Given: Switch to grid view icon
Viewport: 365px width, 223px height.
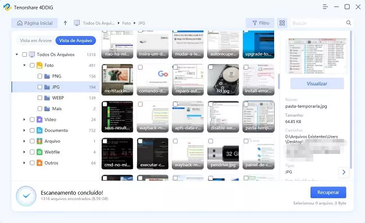Looking at the screenshot, I should click(282, 23).
